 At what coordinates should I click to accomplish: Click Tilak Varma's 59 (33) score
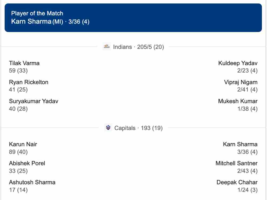[18, 71]
